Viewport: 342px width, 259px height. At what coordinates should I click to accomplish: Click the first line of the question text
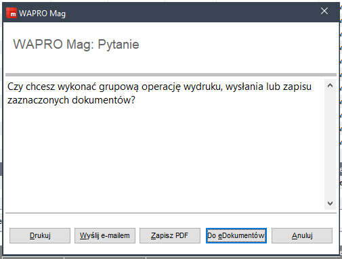coord(159,87)
